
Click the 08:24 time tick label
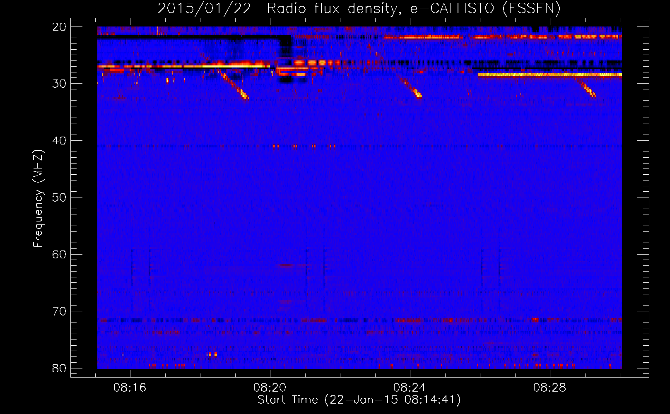pyautogui.click(x=410, y=388)
